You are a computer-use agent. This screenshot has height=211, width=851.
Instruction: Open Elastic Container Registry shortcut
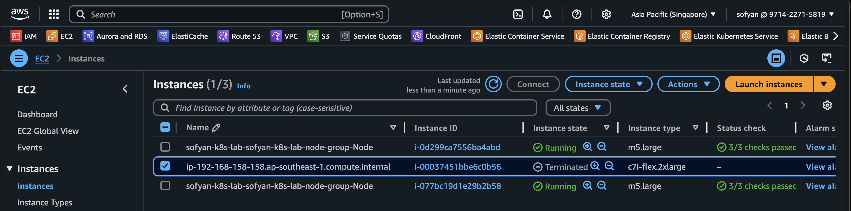pos(622,36)
